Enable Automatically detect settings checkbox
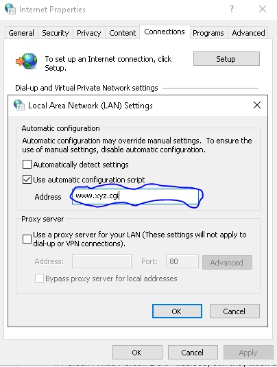 tap(27, 165)
